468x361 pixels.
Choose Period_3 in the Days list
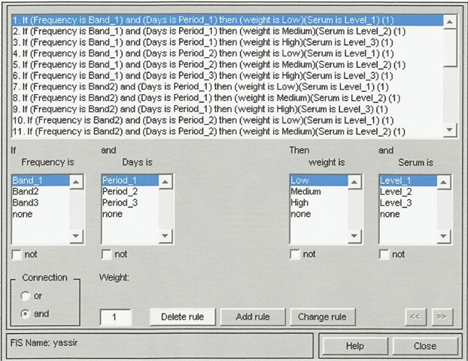pos(130,203)
